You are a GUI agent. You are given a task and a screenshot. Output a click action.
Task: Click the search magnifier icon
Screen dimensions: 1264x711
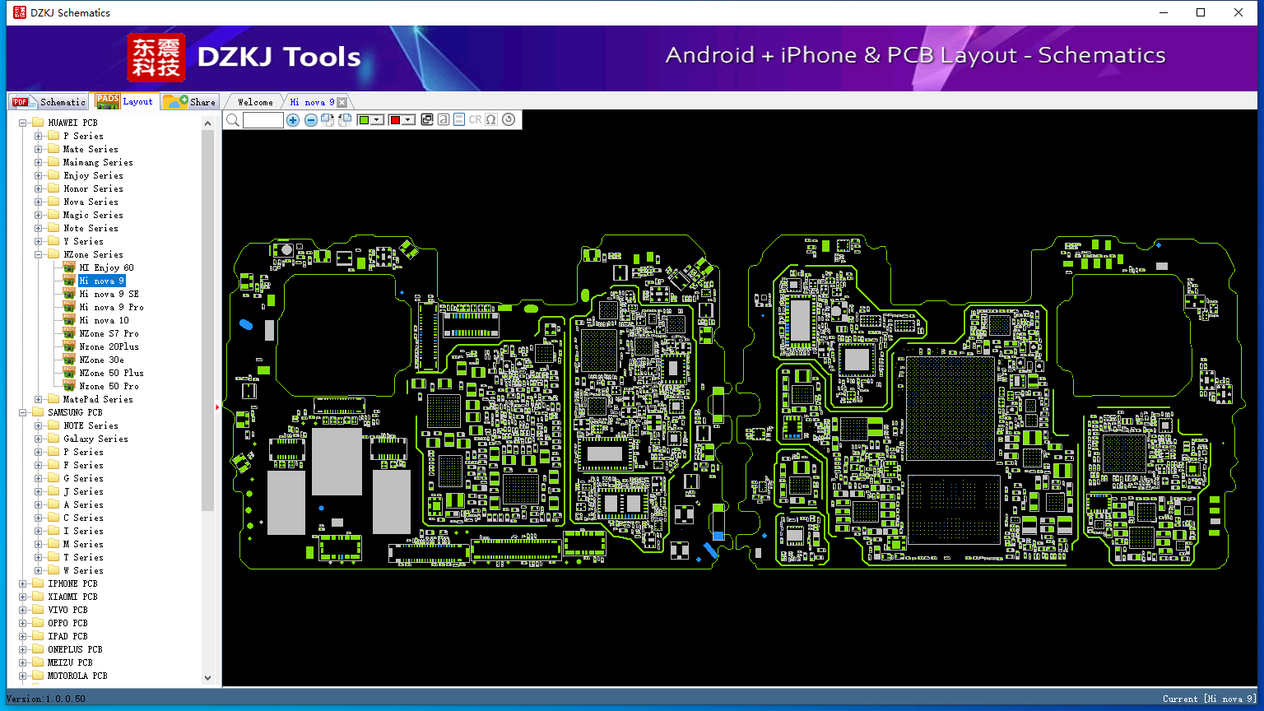(233, 120)
